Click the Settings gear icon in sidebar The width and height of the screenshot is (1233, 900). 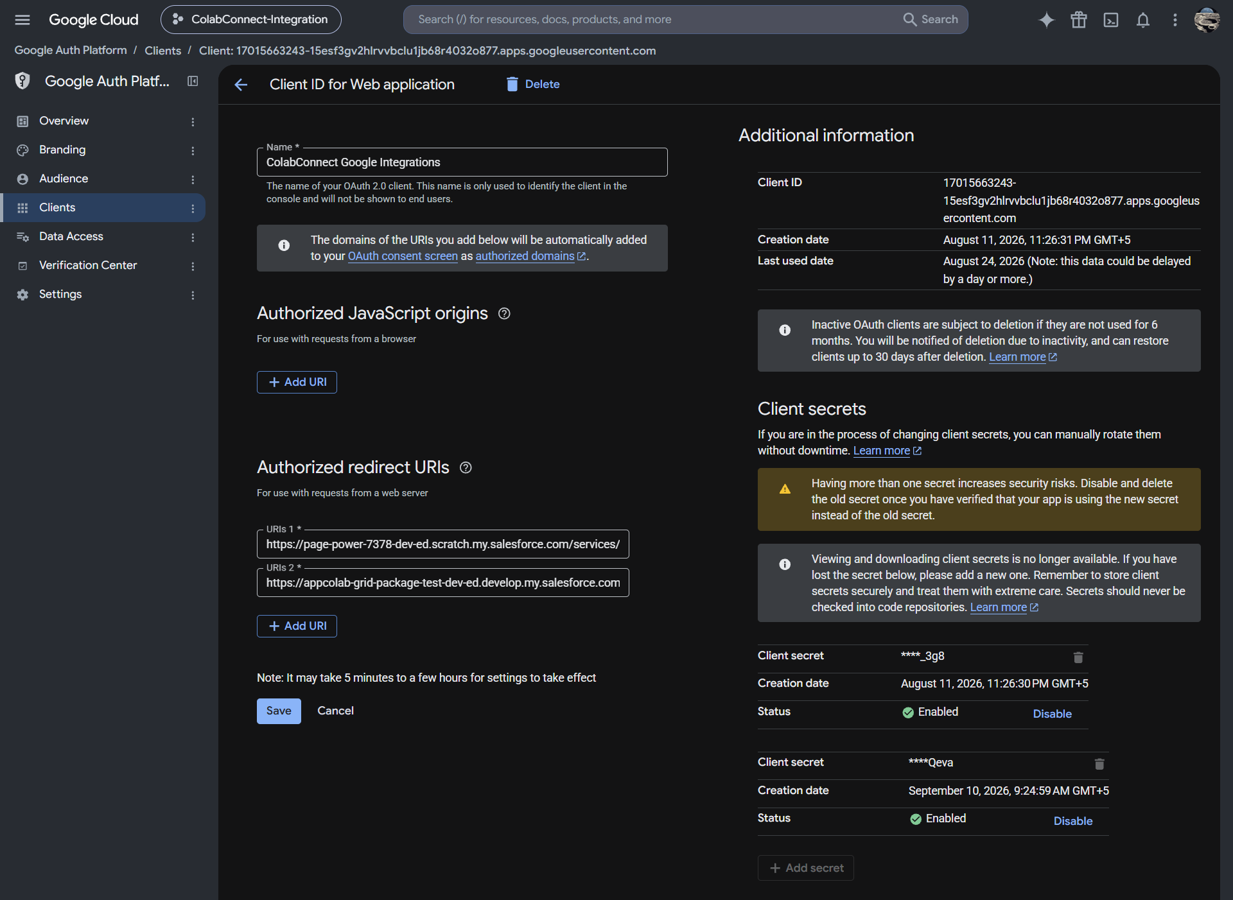pyautogui.click(x=22, y=295)
